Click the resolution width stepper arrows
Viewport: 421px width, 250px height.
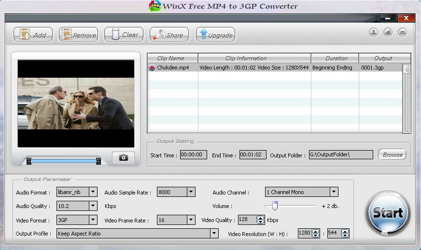tap(315, 234)
